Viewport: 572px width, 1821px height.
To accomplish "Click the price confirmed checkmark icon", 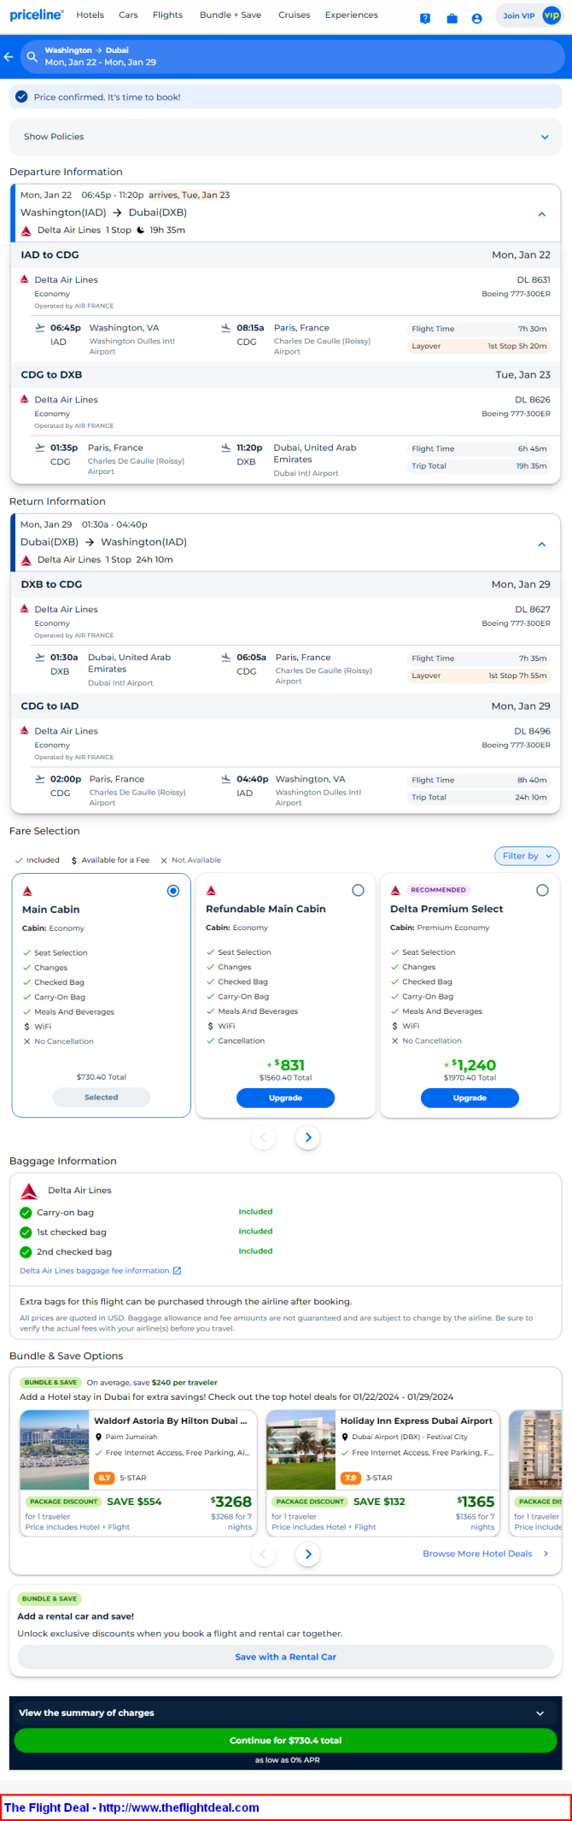I will click(22, 97).
